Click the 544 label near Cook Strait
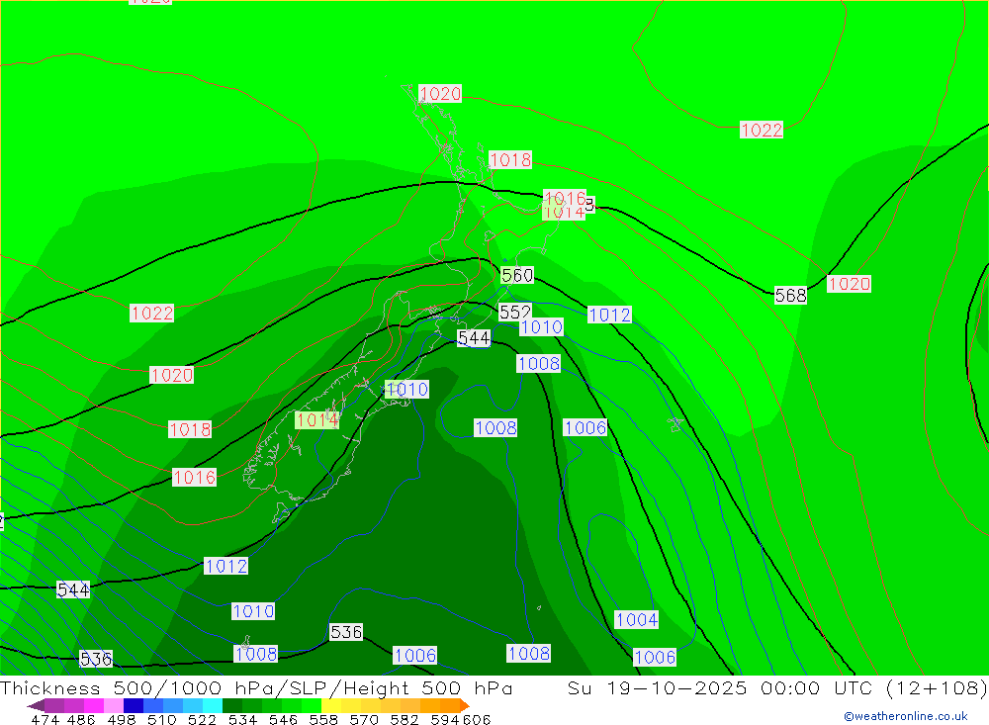The width and height of the screenshot is (989, 725). point(474,338)
